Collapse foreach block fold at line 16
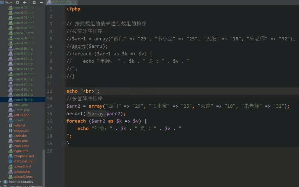Image resolution: width=299 pixels, height=187 pixels. [x=64, y=121]
